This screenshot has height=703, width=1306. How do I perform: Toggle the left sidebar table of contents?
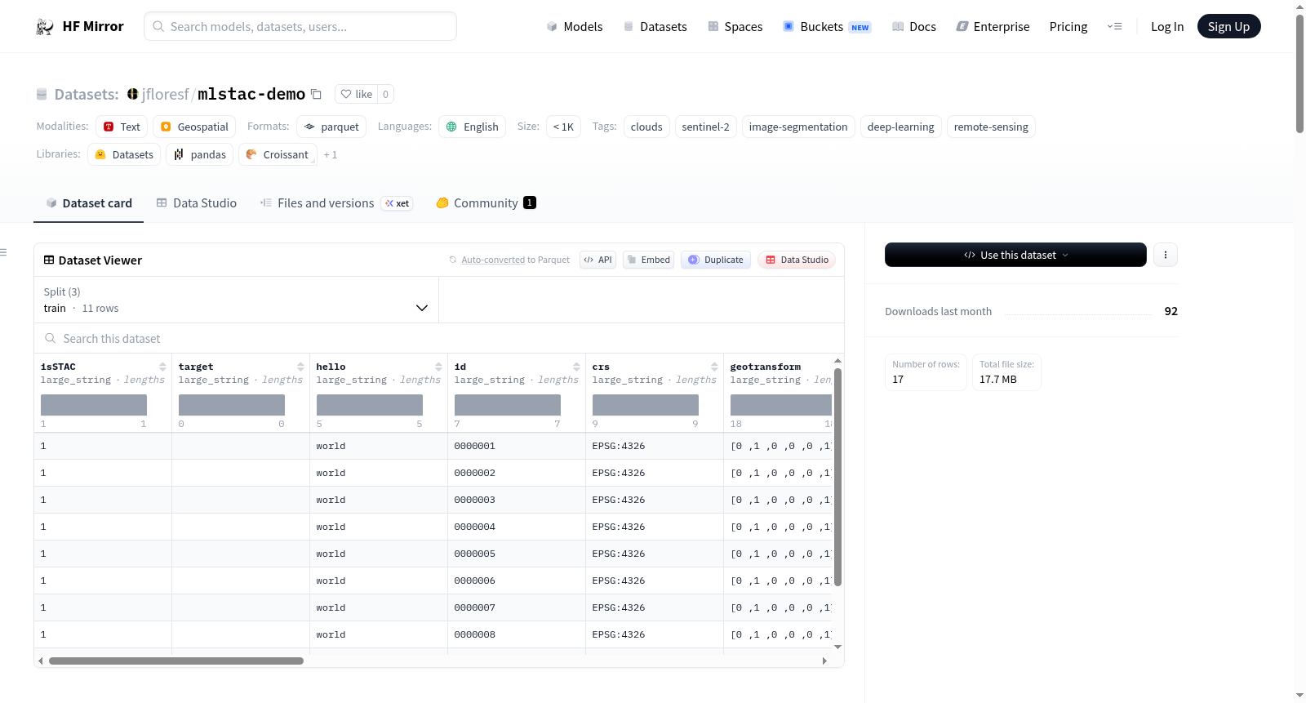pos(4,252)
